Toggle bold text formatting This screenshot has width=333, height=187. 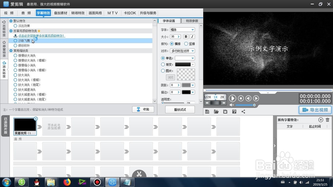coord(186,37)
